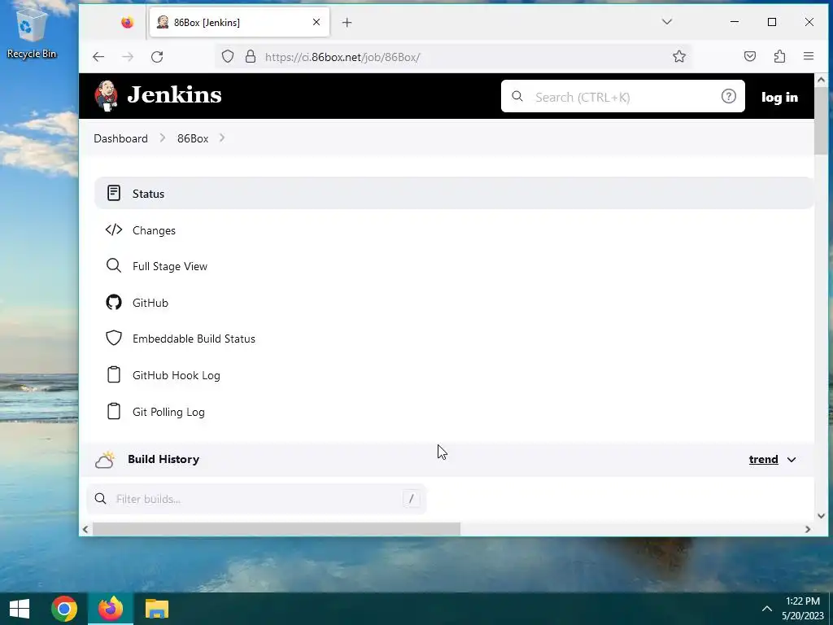Expand the list all tabs dropdown
The height and width of the screenshot is (625, 833).
click(x=667, y=22)
